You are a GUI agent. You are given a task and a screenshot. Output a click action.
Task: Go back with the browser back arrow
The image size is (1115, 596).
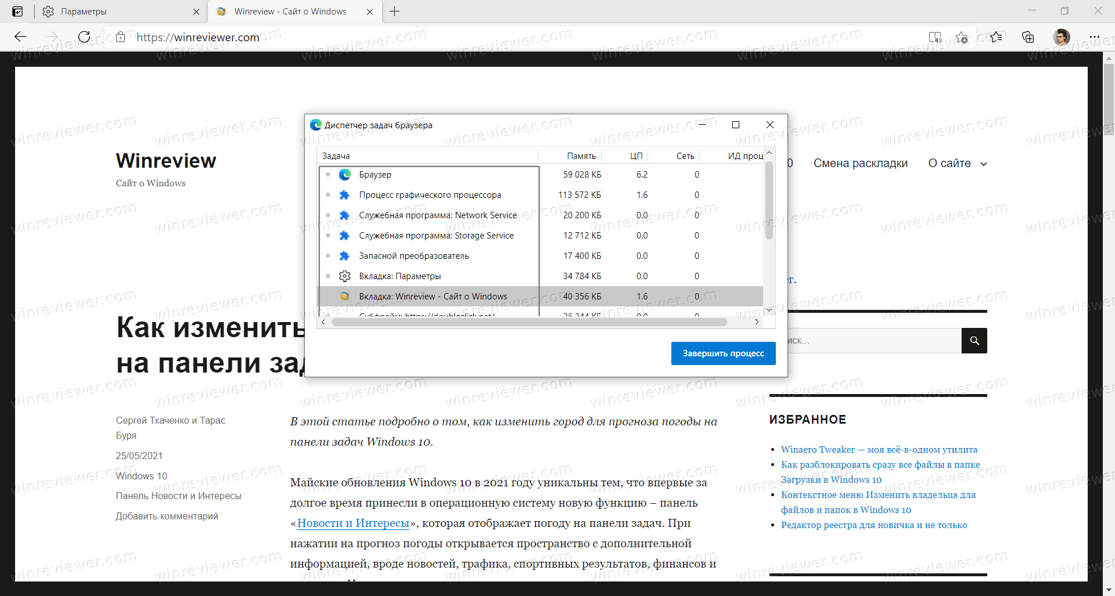[20, 37]
